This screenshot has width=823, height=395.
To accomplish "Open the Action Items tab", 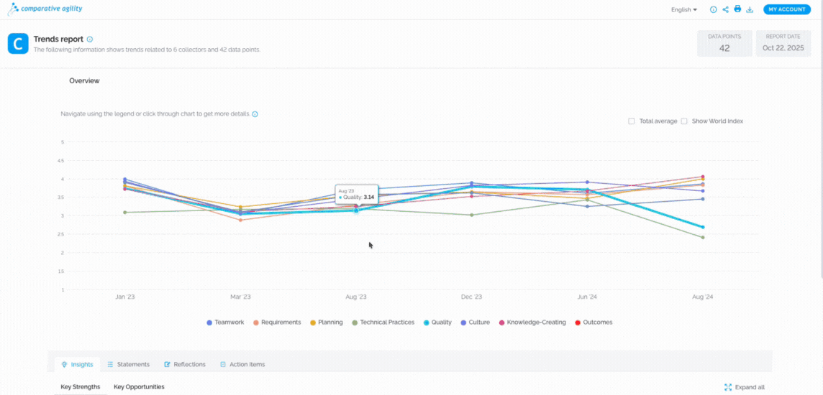I will tap(242, 364).
